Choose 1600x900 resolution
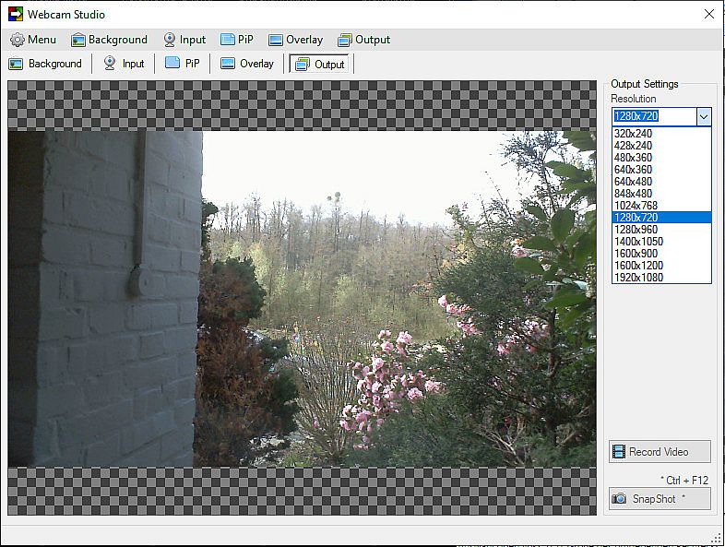Screen dimensions: 725x547 tap(661, 254)
